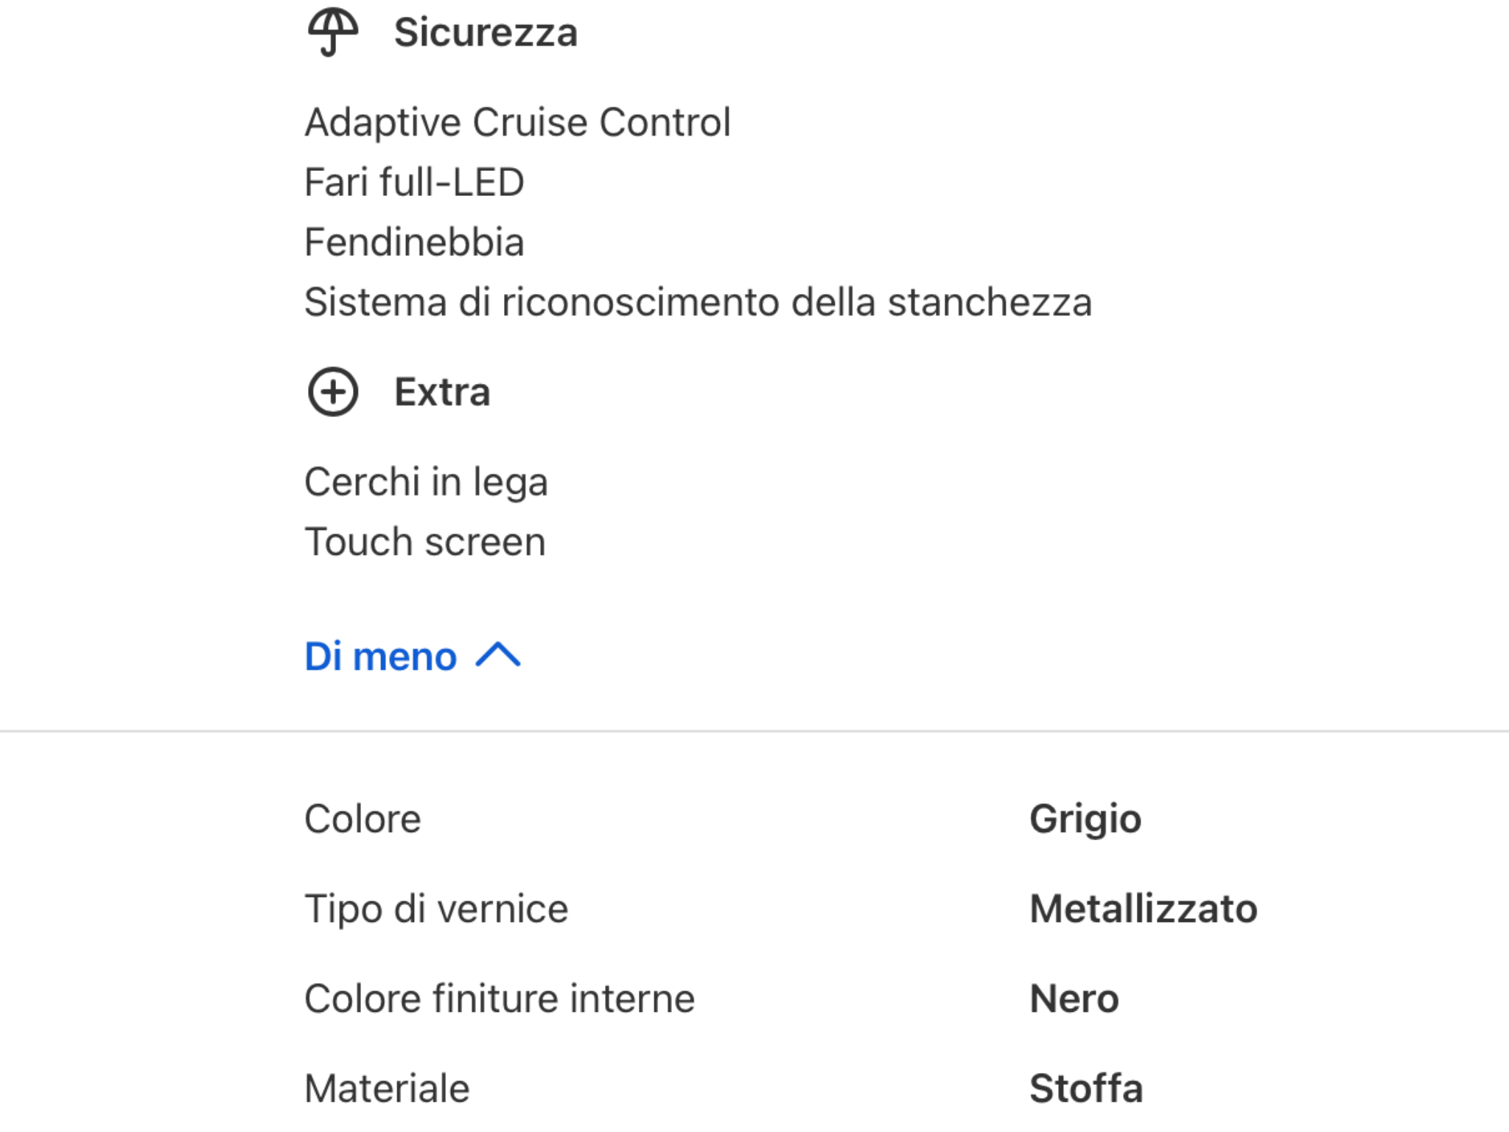
Task: Select the Fendinebbia entry
Action: click(414, 242)
